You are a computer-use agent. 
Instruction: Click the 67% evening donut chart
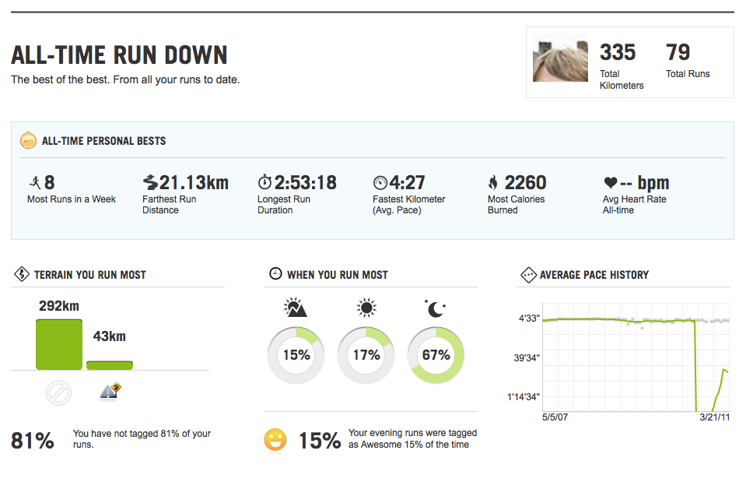[436, 355]
